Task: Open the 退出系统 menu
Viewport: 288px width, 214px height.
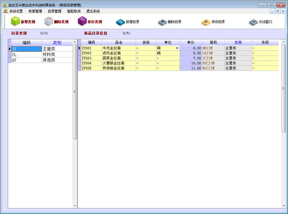Action: [x=93, y=12]
